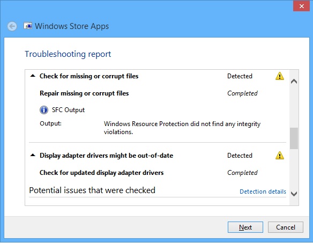This screenshot has width=313, height=243.
Task: Click the Windows Store Apps troubleshooter icon
Action: pyautogui.click(x=28, y=26)
